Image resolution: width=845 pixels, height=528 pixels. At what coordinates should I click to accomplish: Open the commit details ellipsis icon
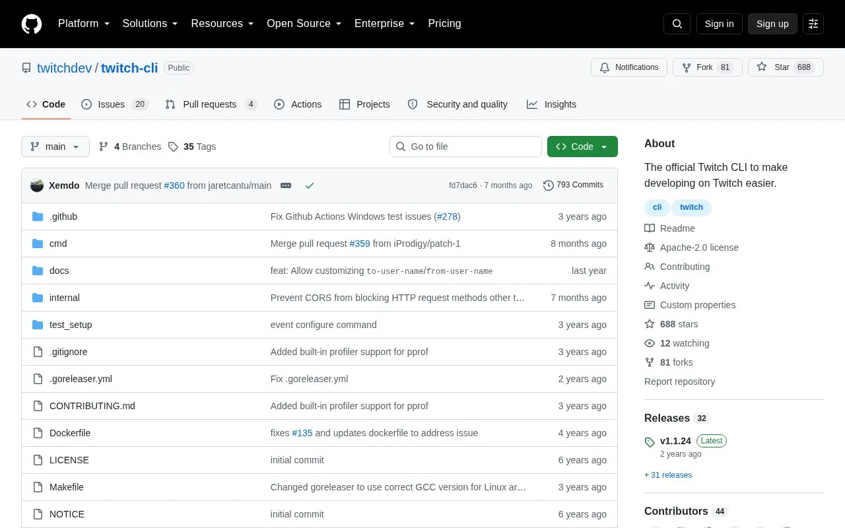click(x=286, y=185)
